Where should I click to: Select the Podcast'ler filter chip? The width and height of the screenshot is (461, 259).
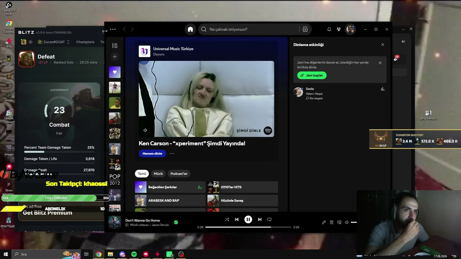pos(179,174)
